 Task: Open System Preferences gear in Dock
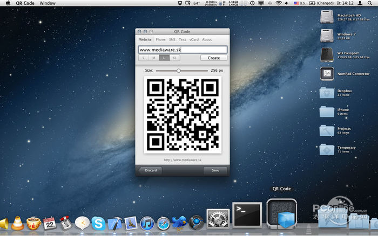pyautogui.click(x=218, y=219)
